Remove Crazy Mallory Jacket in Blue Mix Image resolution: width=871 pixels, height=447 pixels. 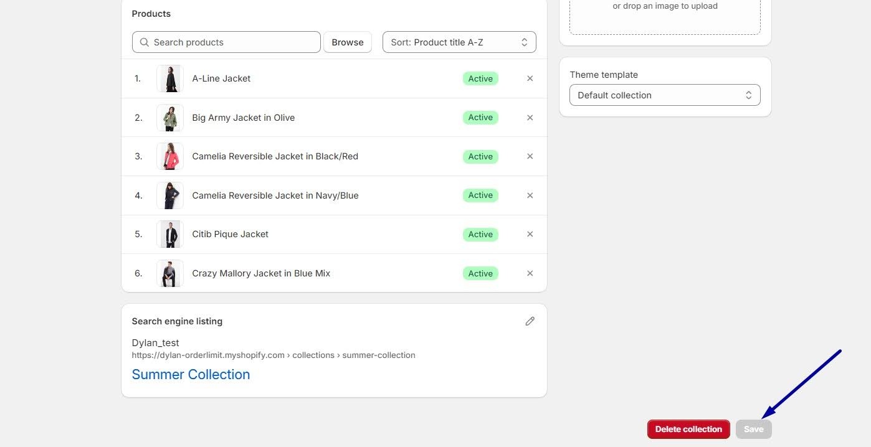[x=530, y=273]
